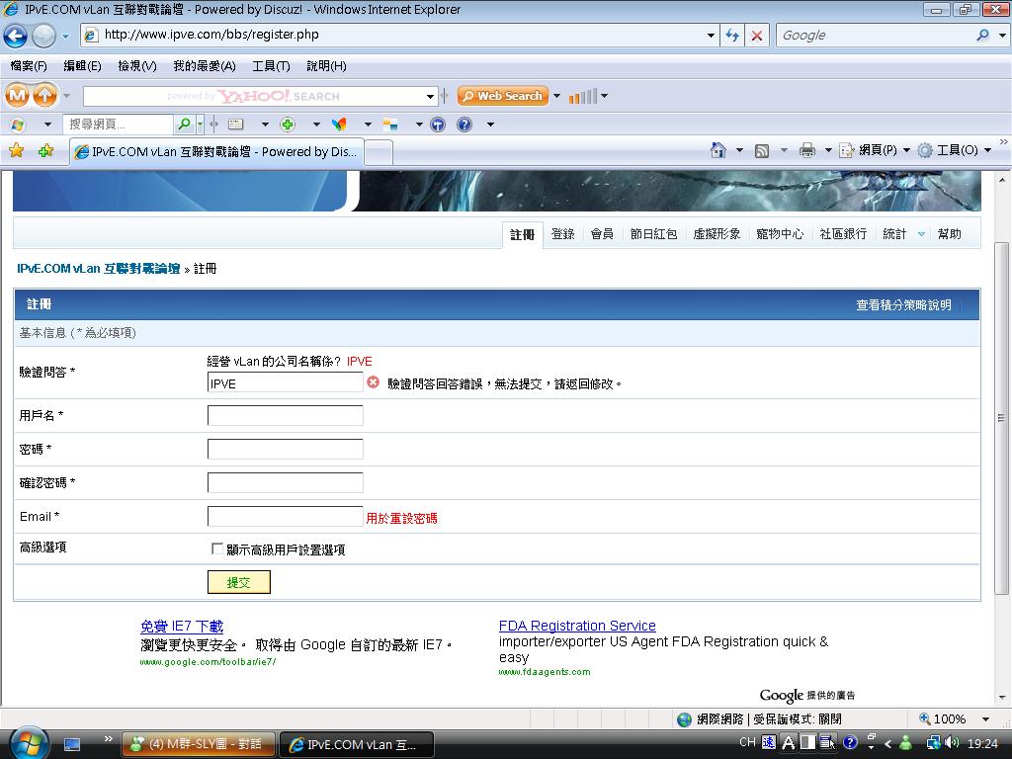Open the Home page icon
The height and width of the screenshot is (759, 1012).
coord(718,150)
